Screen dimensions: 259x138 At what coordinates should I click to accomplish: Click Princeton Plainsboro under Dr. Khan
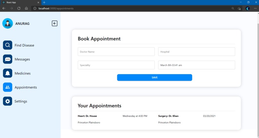pos(169,123)
